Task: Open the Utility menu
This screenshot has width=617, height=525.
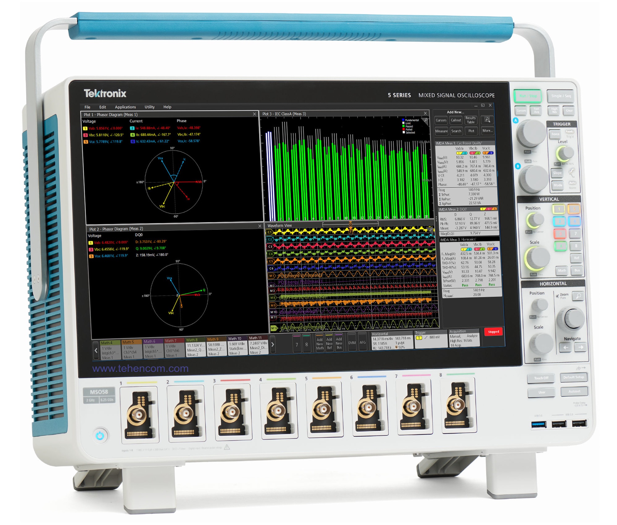Action: 150,107
